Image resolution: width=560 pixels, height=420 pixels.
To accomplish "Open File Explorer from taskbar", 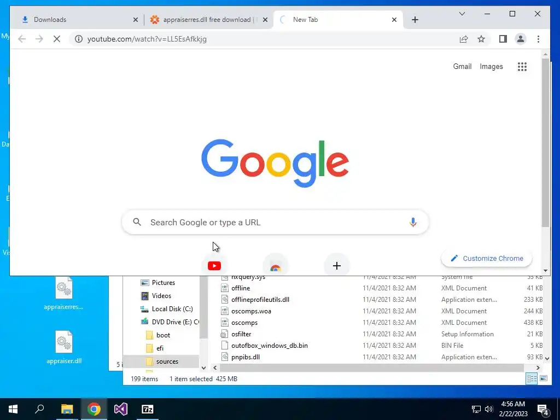I will pyautogui.click(x=67, y=409).
